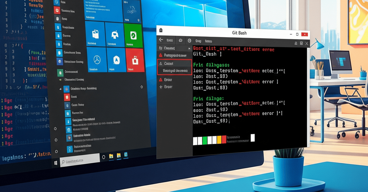This screenshot has height=192, width=368.
Task: Dismiss the Current filter using its X
Action: [x=189, y=49]
